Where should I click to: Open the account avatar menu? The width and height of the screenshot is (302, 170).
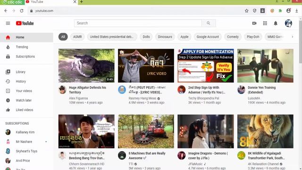[x=288, y=23]
